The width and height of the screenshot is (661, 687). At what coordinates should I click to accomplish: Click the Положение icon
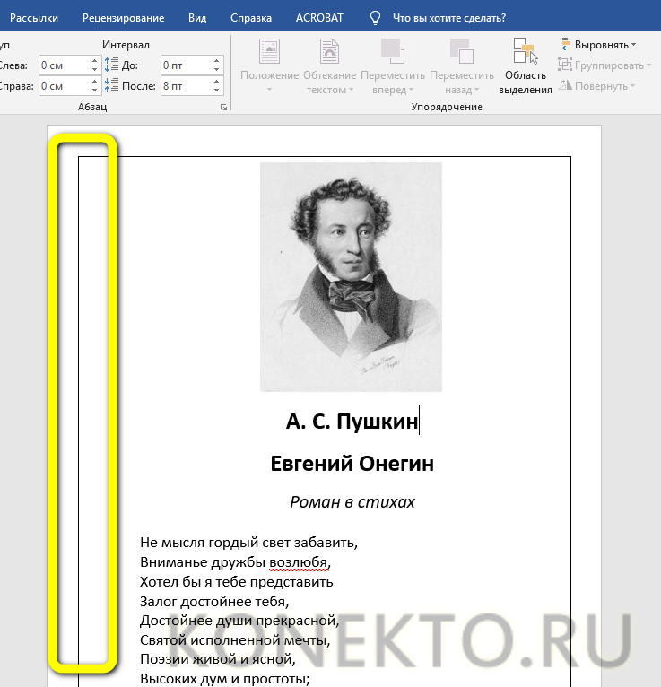tap(269, 51)
